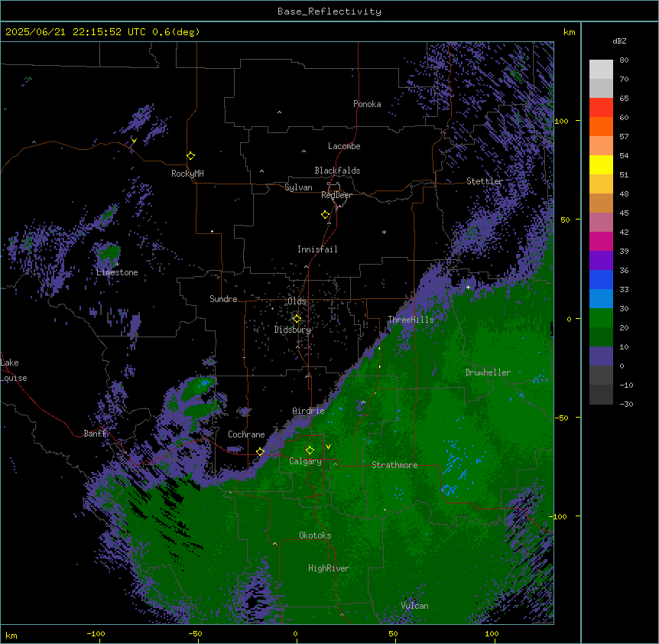659x644 pixels.
Task: Click the RockyMH city label
Action: 187,174
